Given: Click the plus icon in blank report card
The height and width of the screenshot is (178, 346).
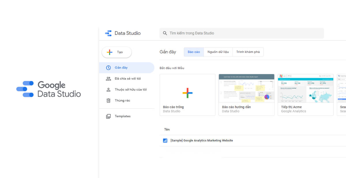Looking at the screenshot, I should click(x=187, y=93).
